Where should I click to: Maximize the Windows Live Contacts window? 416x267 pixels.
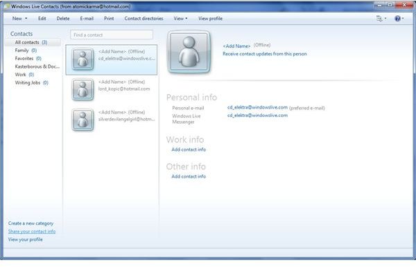click(390, 5)
